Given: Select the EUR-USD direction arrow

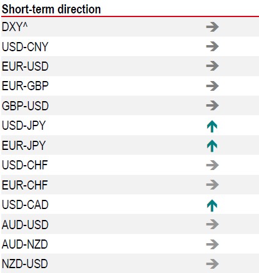Looking at the screenshot, I should (213, 66).
